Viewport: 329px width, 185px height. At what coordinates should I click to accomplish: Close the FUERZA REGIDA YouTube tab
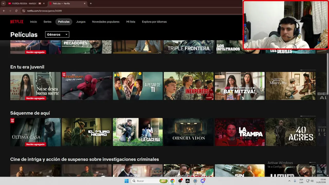point(44,4)
